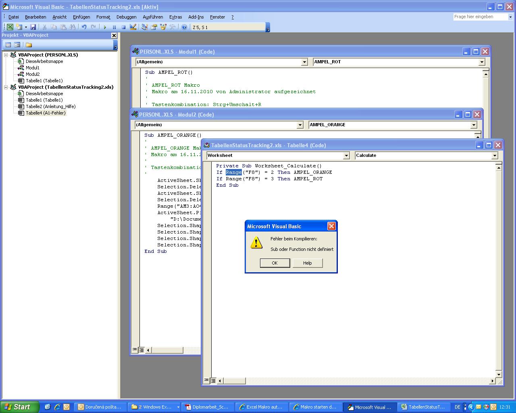Select Modul1 in the project tree

coord(32,68)
